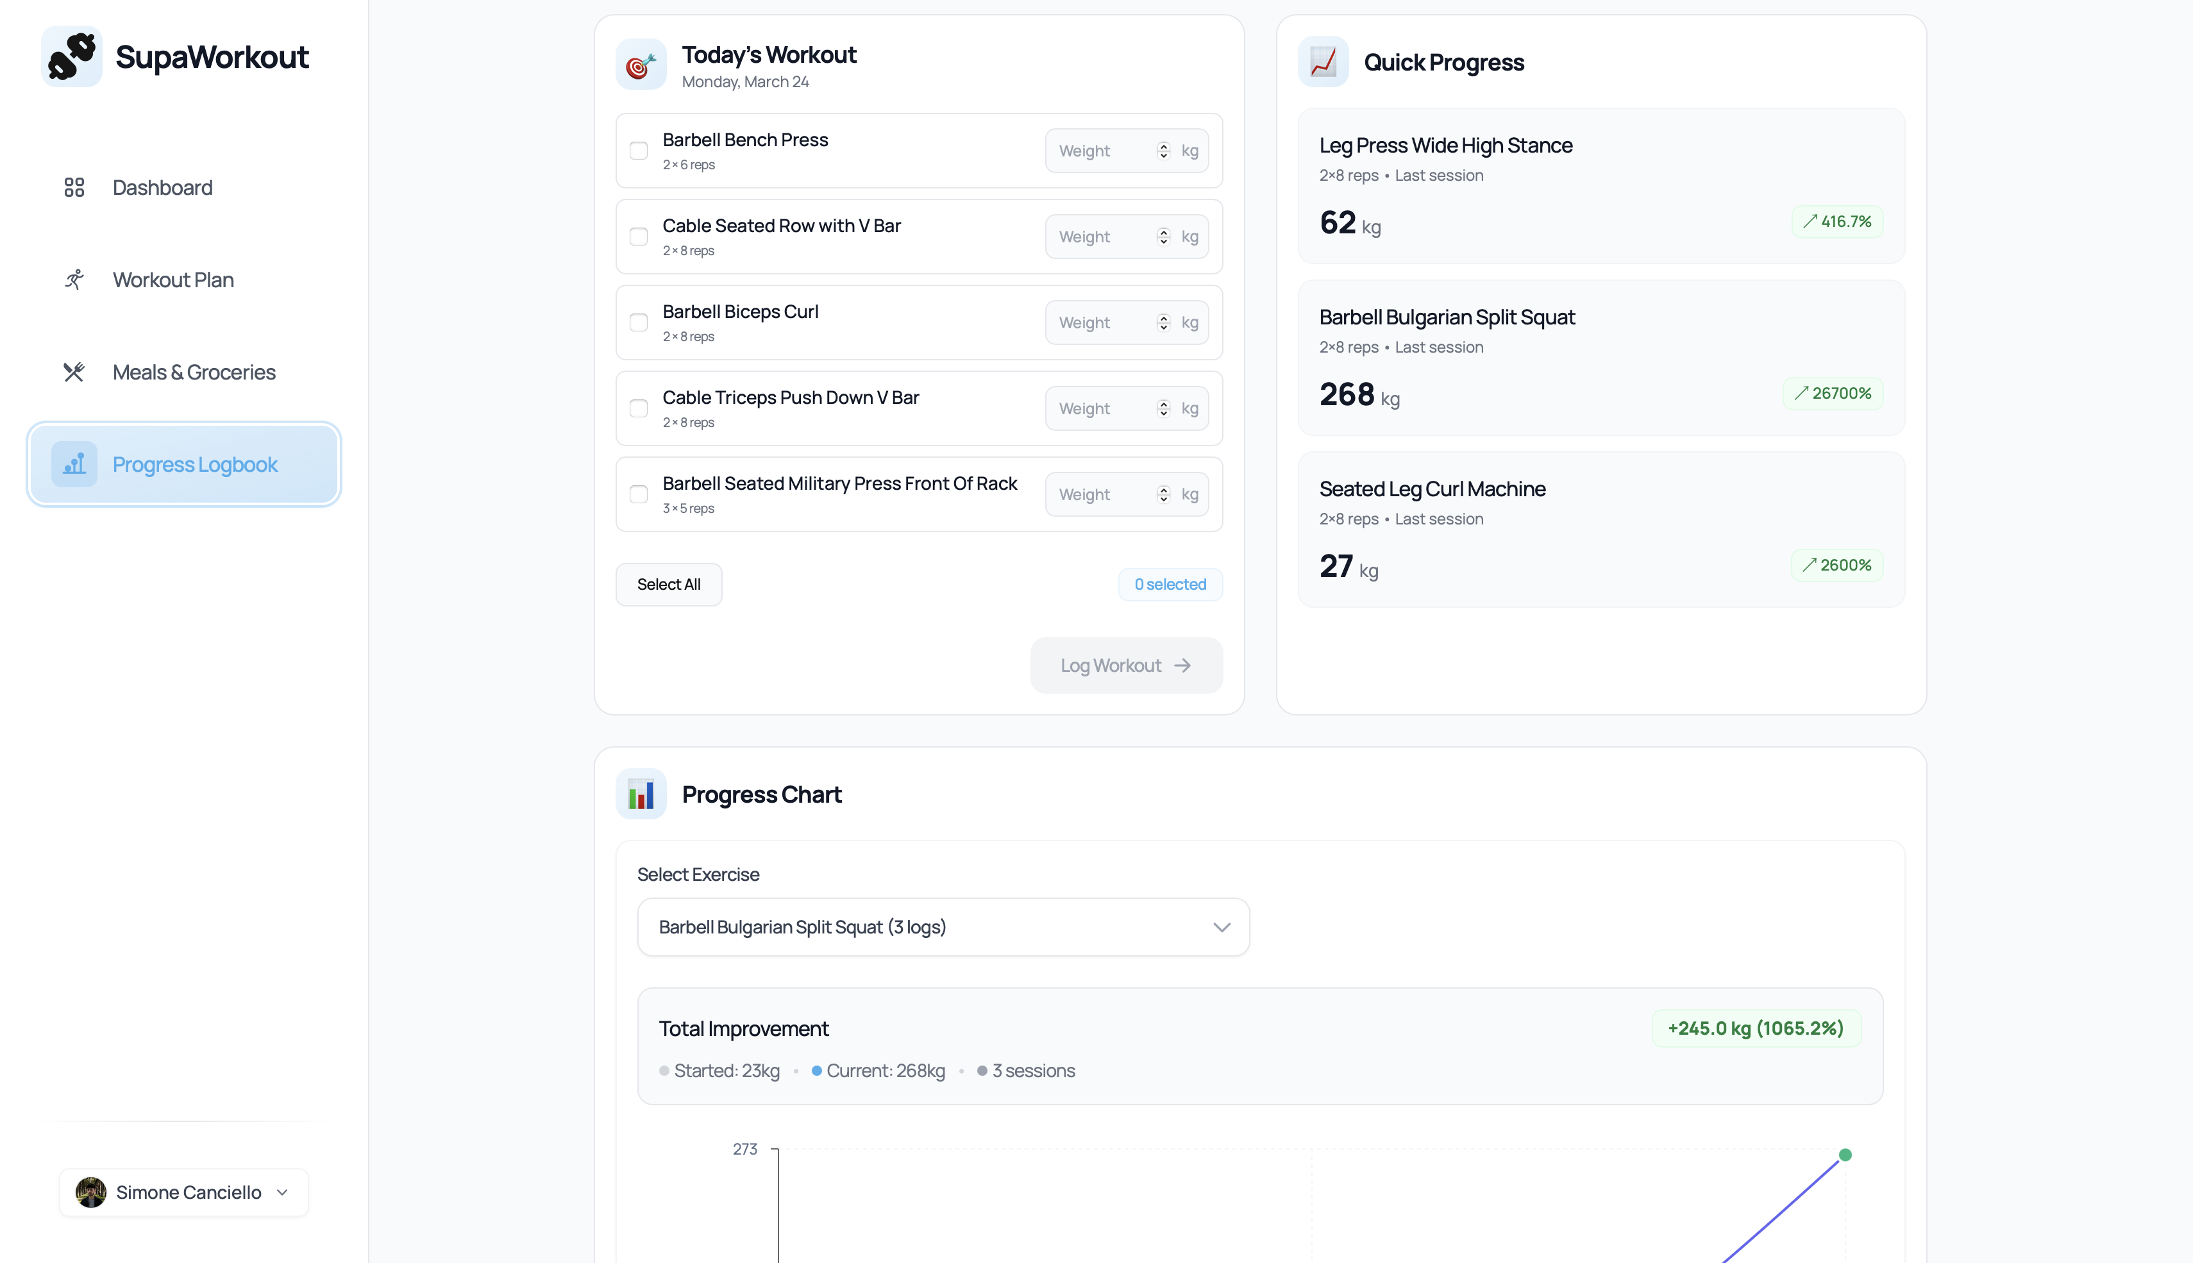Select the Progress Logbook nav item
The height and width of the screenshot is (1263, 2193).
tap(184, 464)
